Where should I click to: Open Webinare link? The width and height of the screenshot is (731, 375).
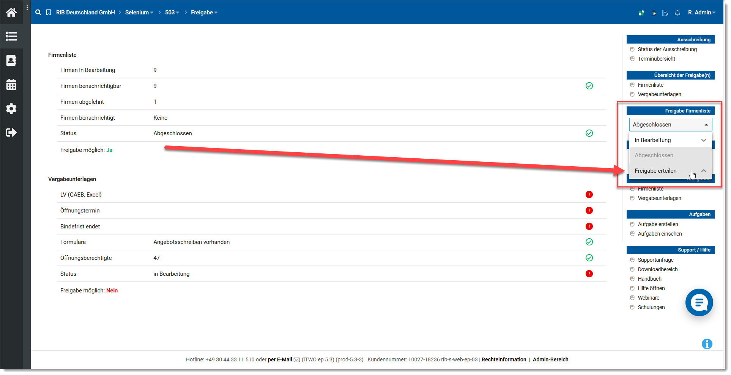pyautogui.click(x=649, y=298)
